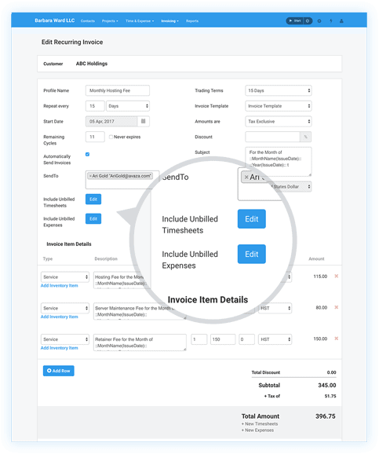Open the Time & Expense menu
The image size is (379, 454).
(x=140, y=21)
